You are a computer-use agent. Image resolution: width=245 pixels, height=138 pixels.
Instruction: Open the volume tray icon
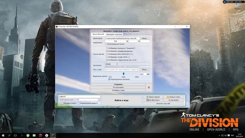[x=225, y=135]
